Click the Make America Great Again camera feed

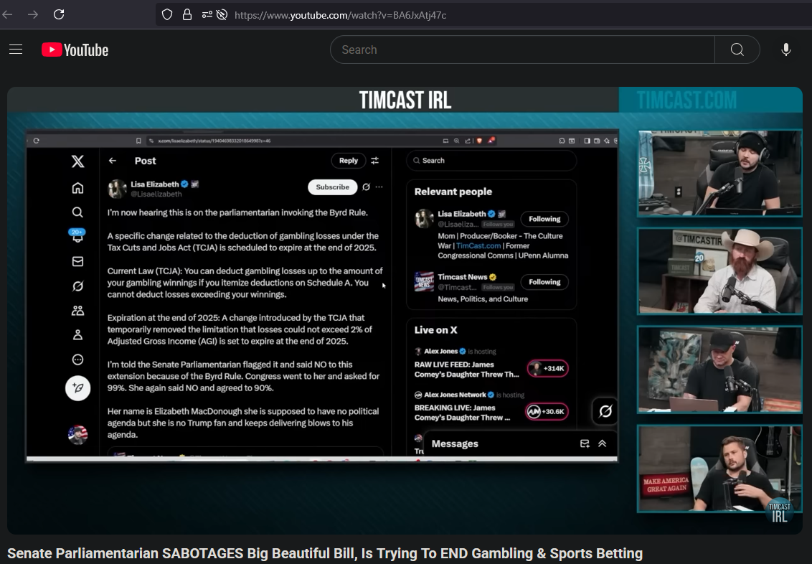[719, 469]
